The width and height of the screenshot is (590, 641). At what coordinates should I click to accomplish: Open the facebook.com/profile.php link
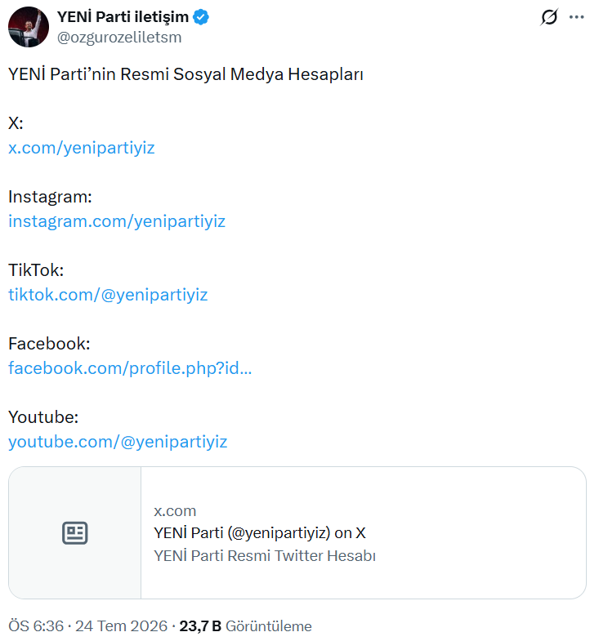point(130,368)
